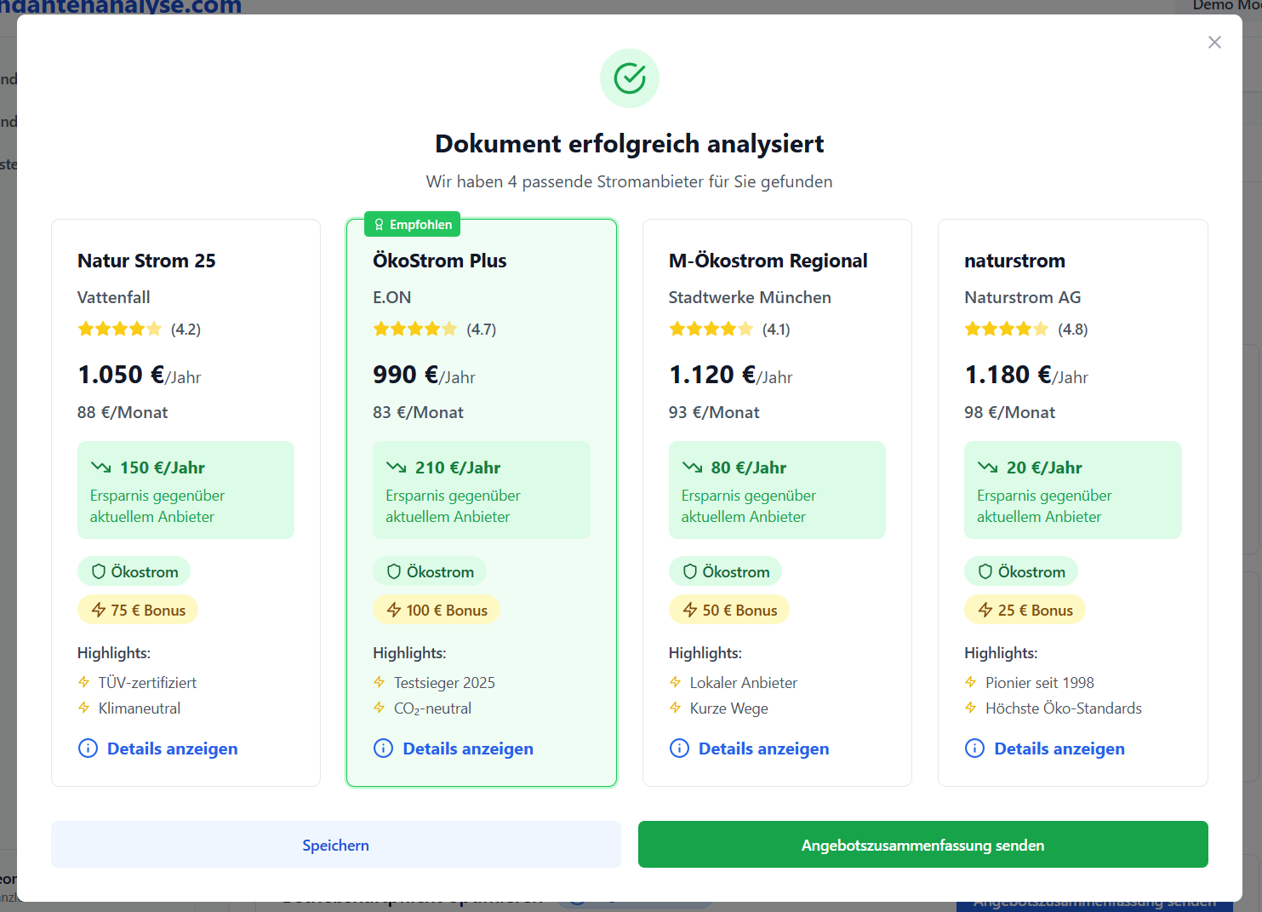
Task: Click bolt icon next to Lokaler Anbieter
Action: (675, 682)
